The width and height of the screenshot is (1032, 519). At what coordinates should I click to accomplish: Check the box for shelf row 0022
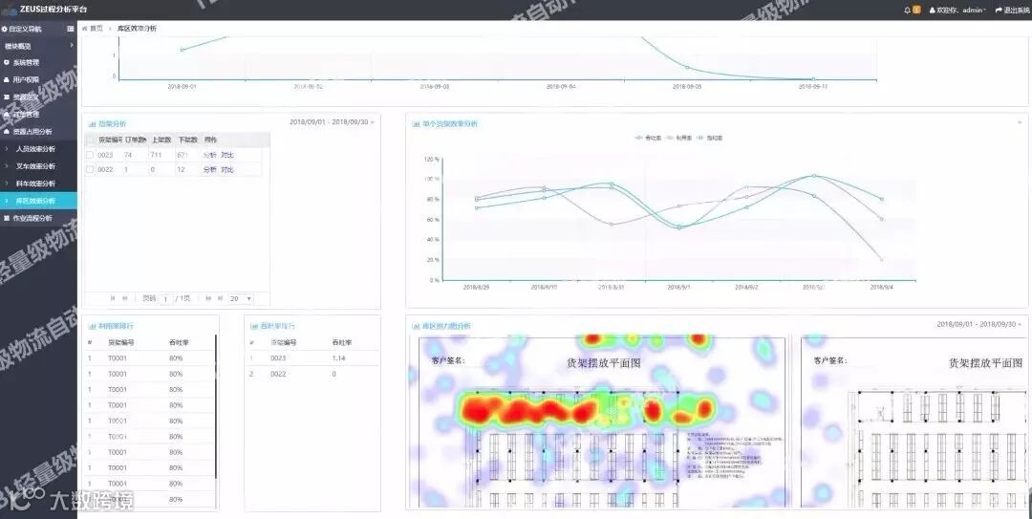pos(90,169)
